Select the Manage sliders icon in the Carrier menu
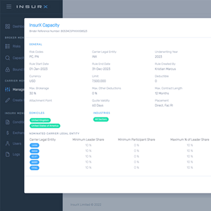 7,89
